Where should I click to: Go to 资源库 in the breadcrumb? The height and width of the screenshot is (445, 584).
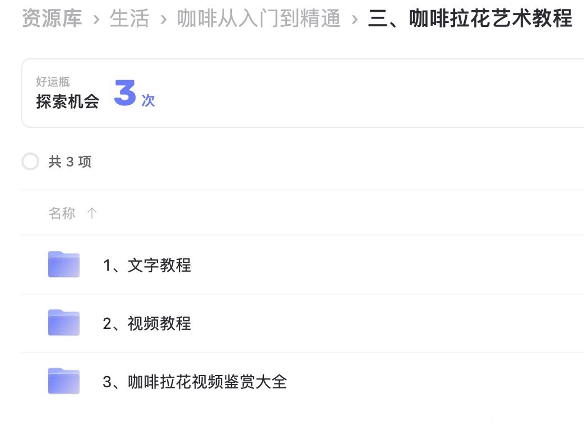pos(52,19)
